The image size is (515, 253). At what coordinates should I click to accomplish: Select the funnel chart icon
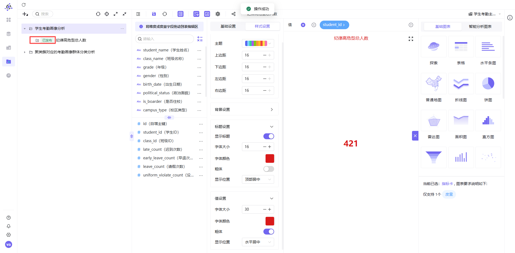pyautogui.click(x=434, y=157)
